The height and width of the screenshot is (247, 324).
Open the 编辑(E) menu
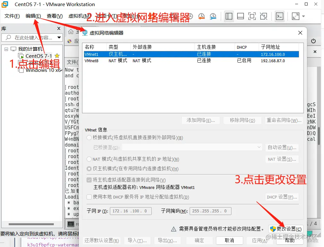coord(33,16)
